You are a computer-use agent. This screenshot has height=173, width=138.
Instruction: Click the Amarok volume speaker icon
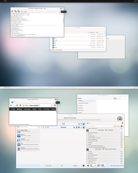tap(120, 119)
